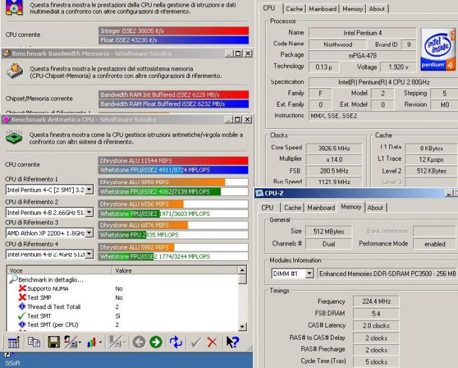Open the About tab in upper CPU-Z window
Image resolution: width=458 pixels, height=368 pixels.
click(x=377, y=9)
